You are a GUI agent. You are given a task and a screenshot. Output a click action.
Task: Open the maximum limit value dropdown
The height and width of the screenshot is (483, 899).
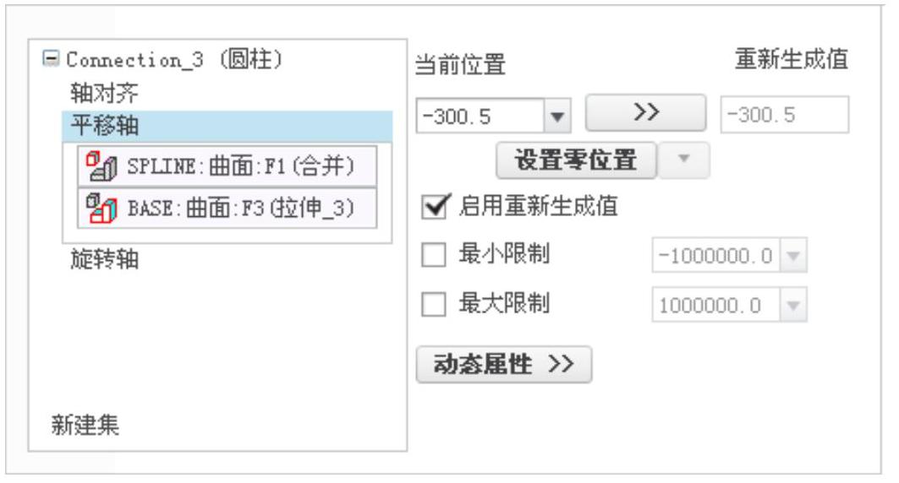click(x=793, y=305)
